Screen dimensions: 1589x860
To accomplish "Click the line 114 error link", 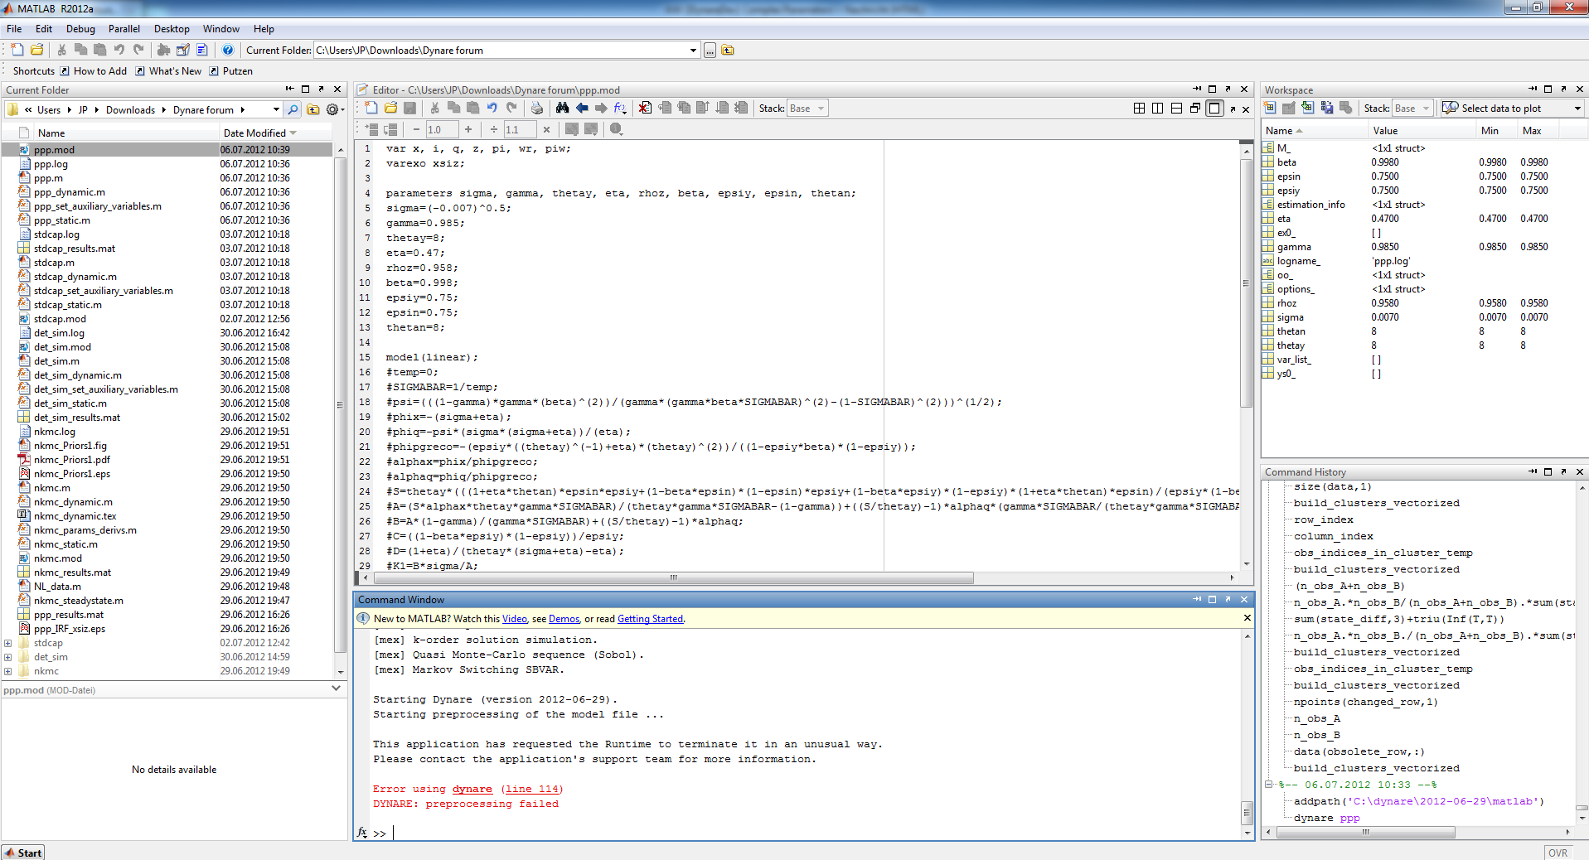I will tap(531, 790).
